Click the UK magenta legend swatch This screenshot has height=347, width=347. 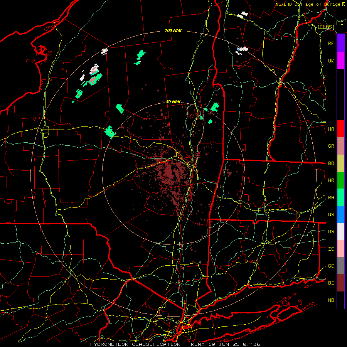coord(340,61)
